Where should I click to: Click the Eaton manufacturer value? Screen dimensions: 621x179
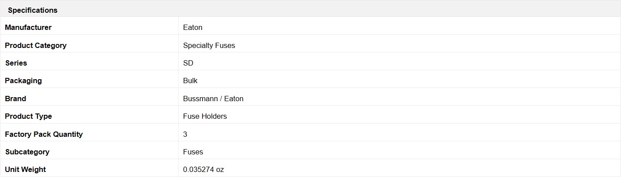(193, 27)
